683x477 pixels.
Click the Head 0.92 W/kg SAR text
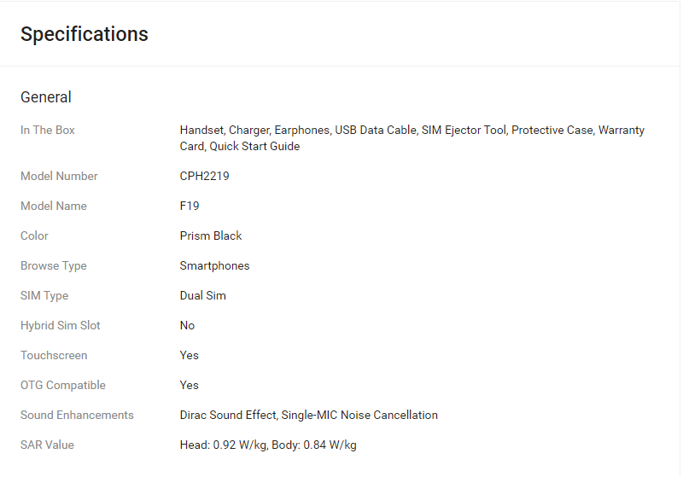[x=224, y=445]
